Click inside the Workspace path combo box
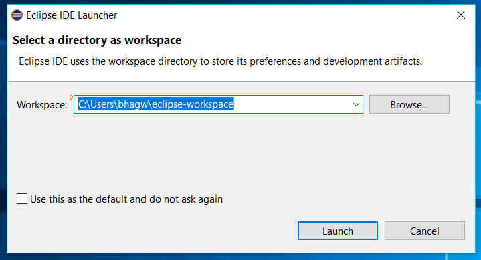This screenshot has height=260, width=481. pos(218,104)
